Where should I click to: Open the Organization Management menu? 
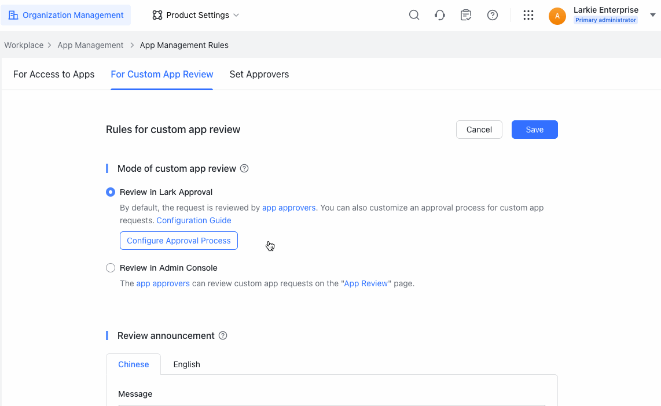pyautogui.click(x=66, y=15)
